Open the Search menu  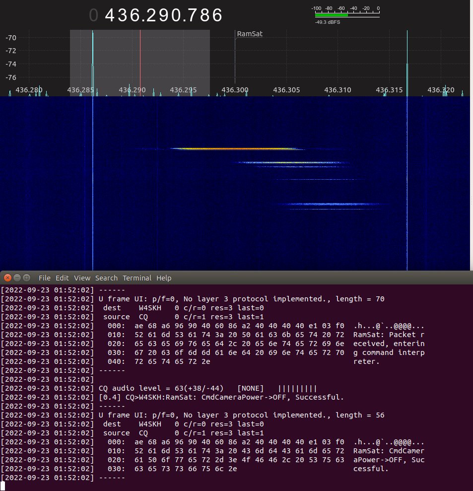point(106,278)
